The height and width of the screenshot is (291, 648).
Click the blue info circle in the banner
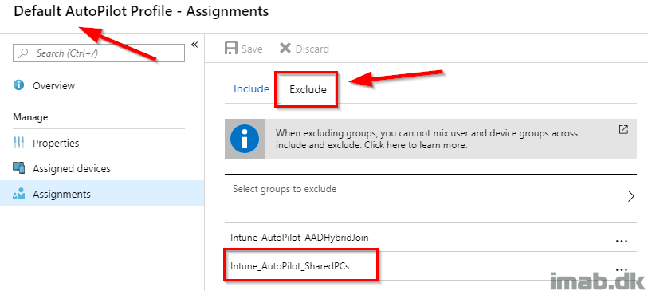pos(245,139)
